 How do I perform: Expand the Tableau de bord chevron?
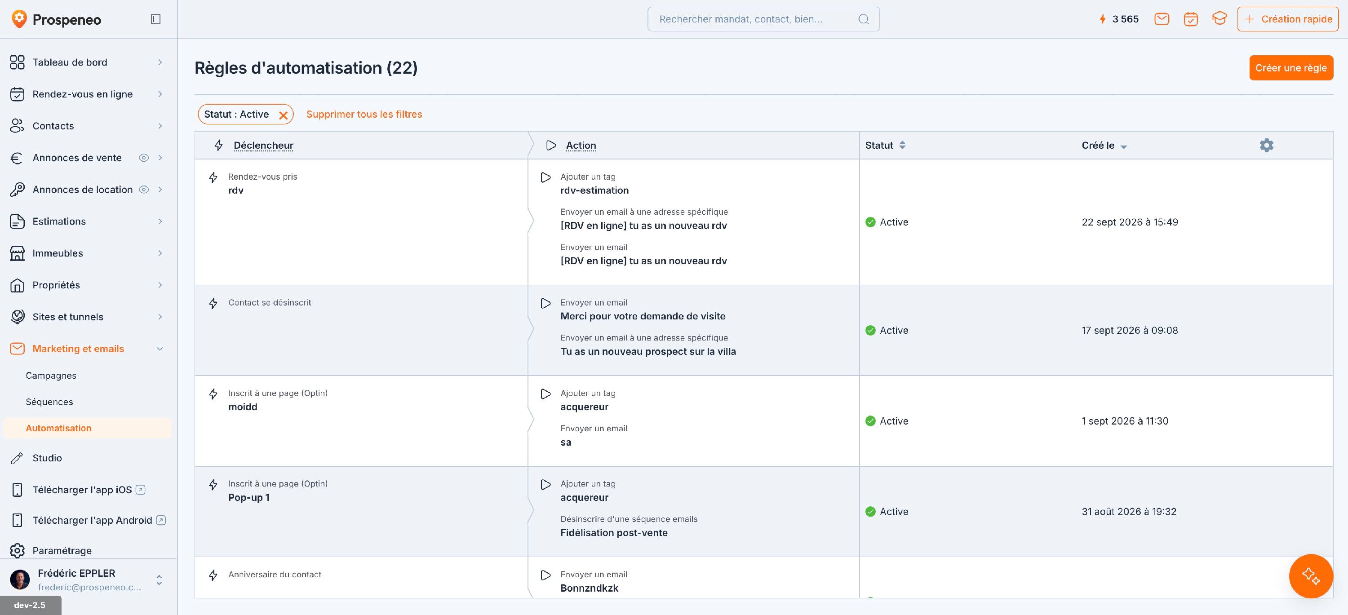pos(160,62)
